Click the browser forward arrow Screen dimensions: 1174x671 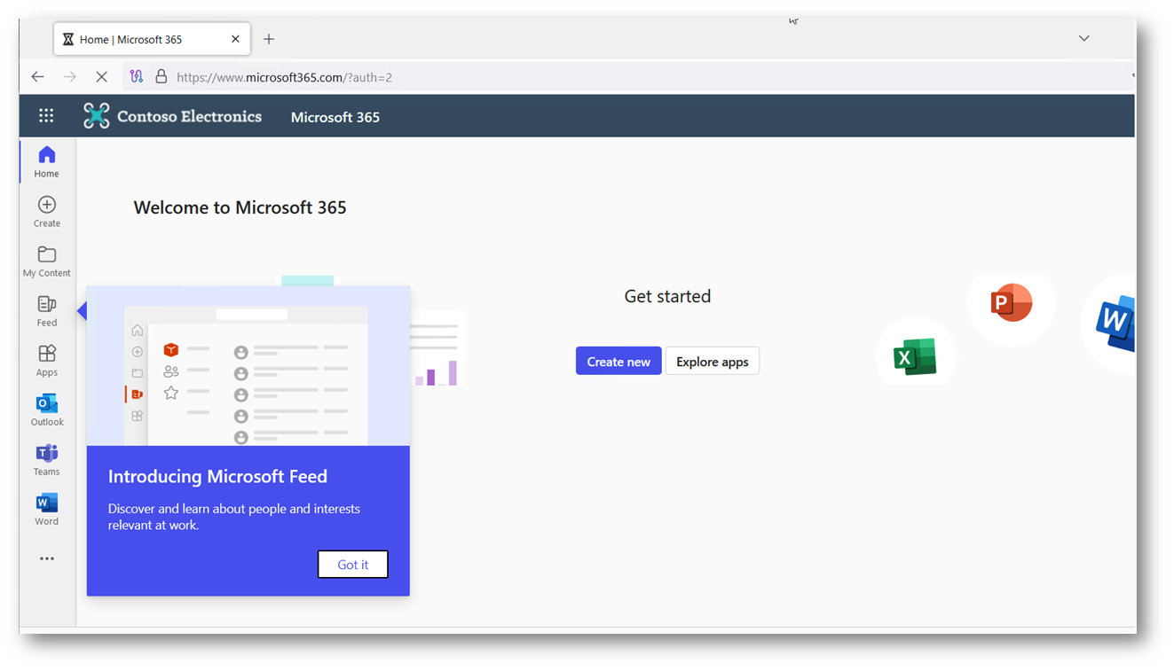69,77
